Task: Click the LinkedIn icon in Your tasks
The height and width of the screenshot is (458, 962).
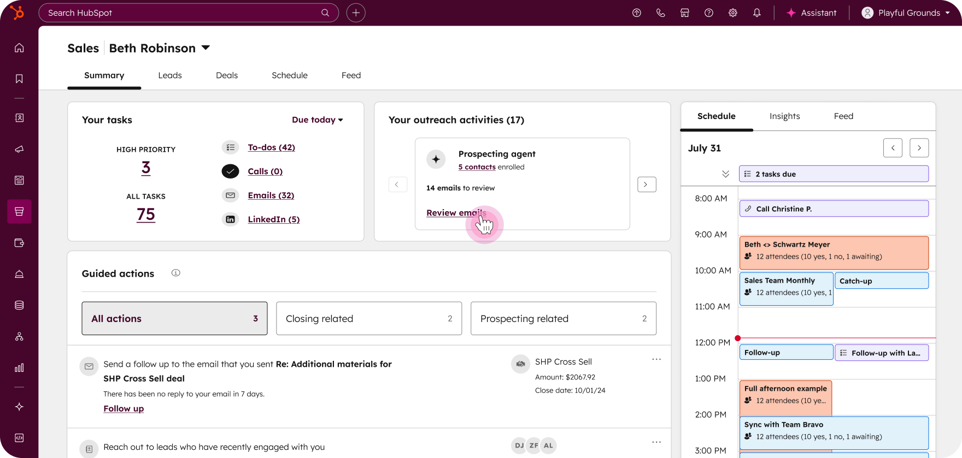Action: [230, 219]
